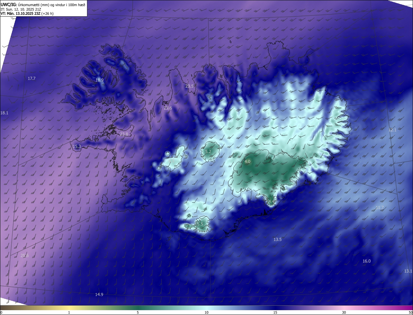Click the map value 15.3
The image size is (413, 315).
[x=77, y=146]
